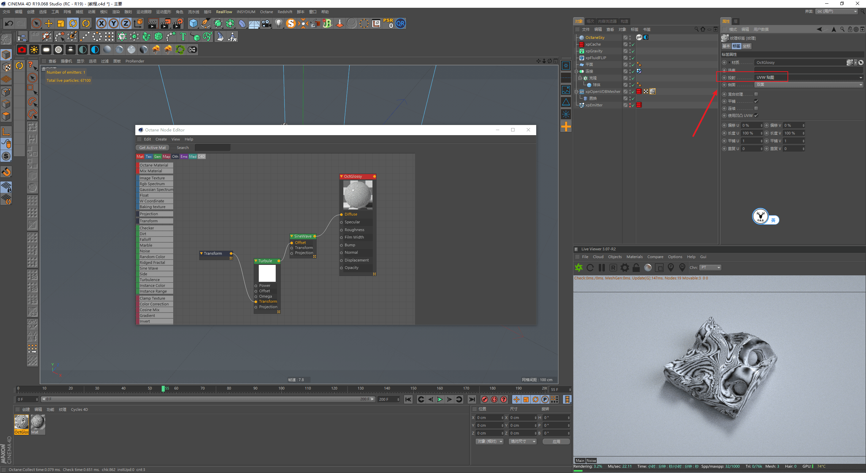Click green Octane send-scene icon in Live Viewer

579,268
